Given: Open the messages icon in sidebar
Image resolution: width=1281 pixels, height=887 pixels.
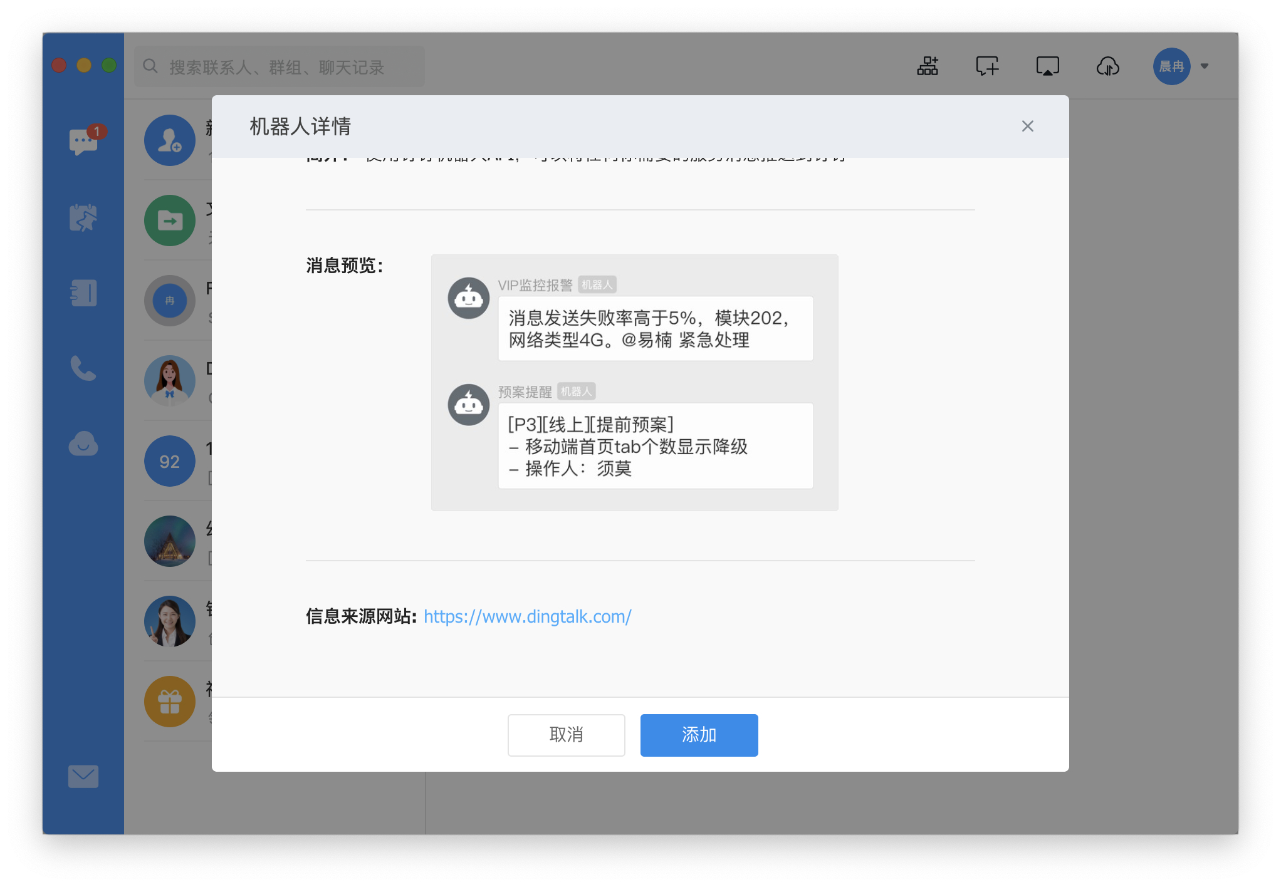Looking at the screenshot, I should 83,142.
